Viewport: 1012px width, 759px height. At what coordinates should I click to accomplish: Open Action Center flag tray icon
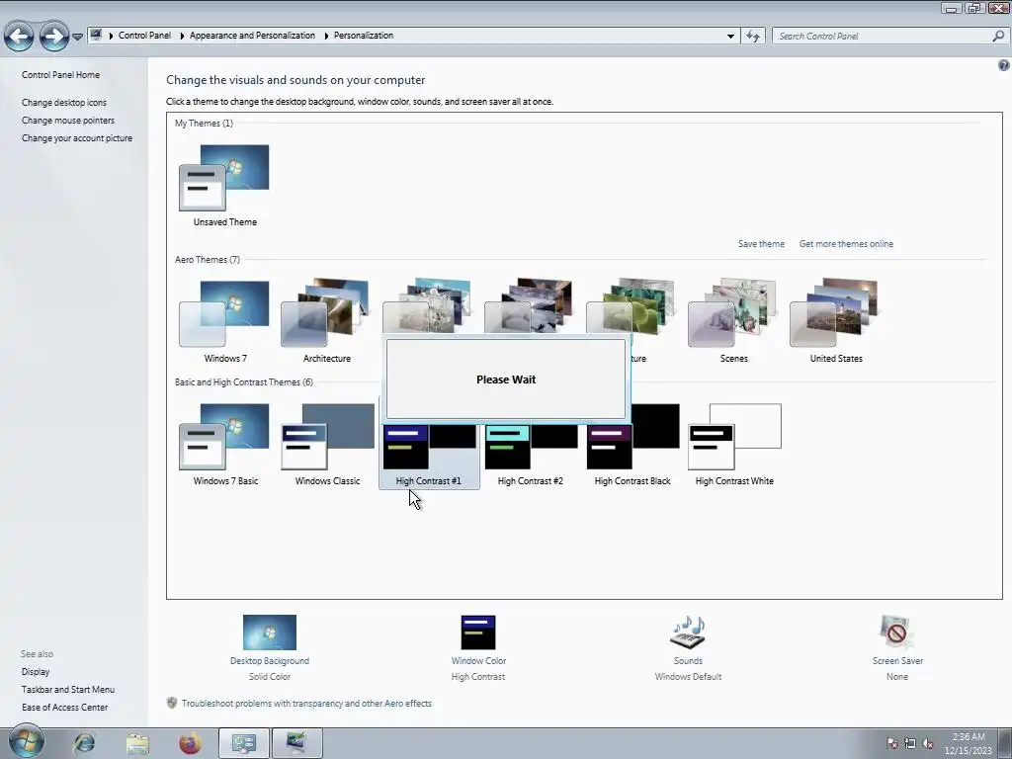click(x=892, y=743)
